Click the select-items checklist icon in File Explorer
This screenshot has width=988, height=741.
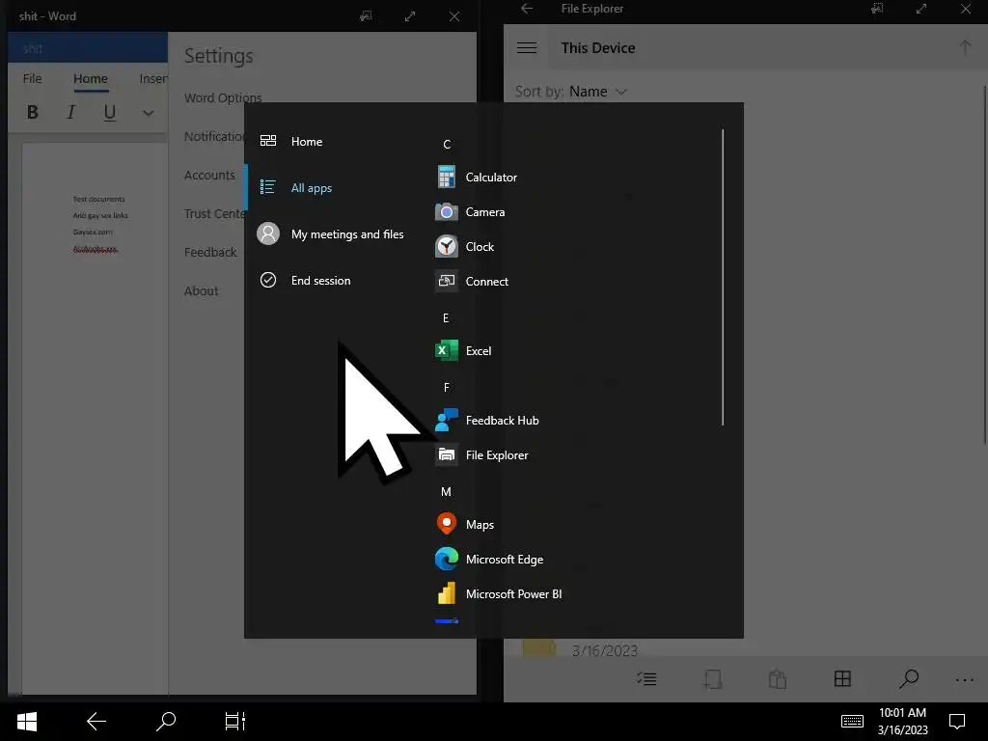click(646, 678)
